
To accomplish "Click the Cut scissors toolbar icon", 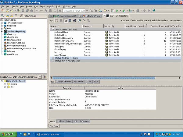I will click(x=55, y=11).
